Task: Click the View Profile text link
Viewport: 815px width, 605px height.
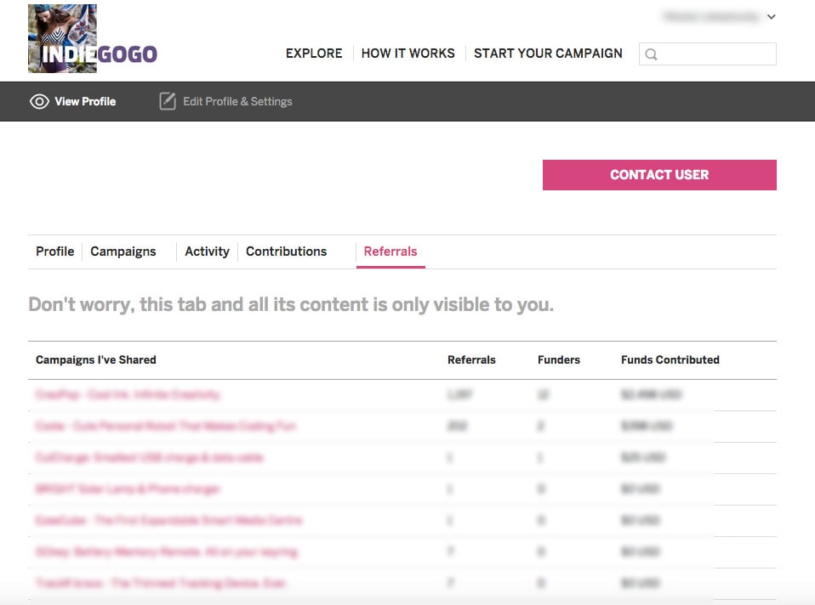Action: coord(85,102)
